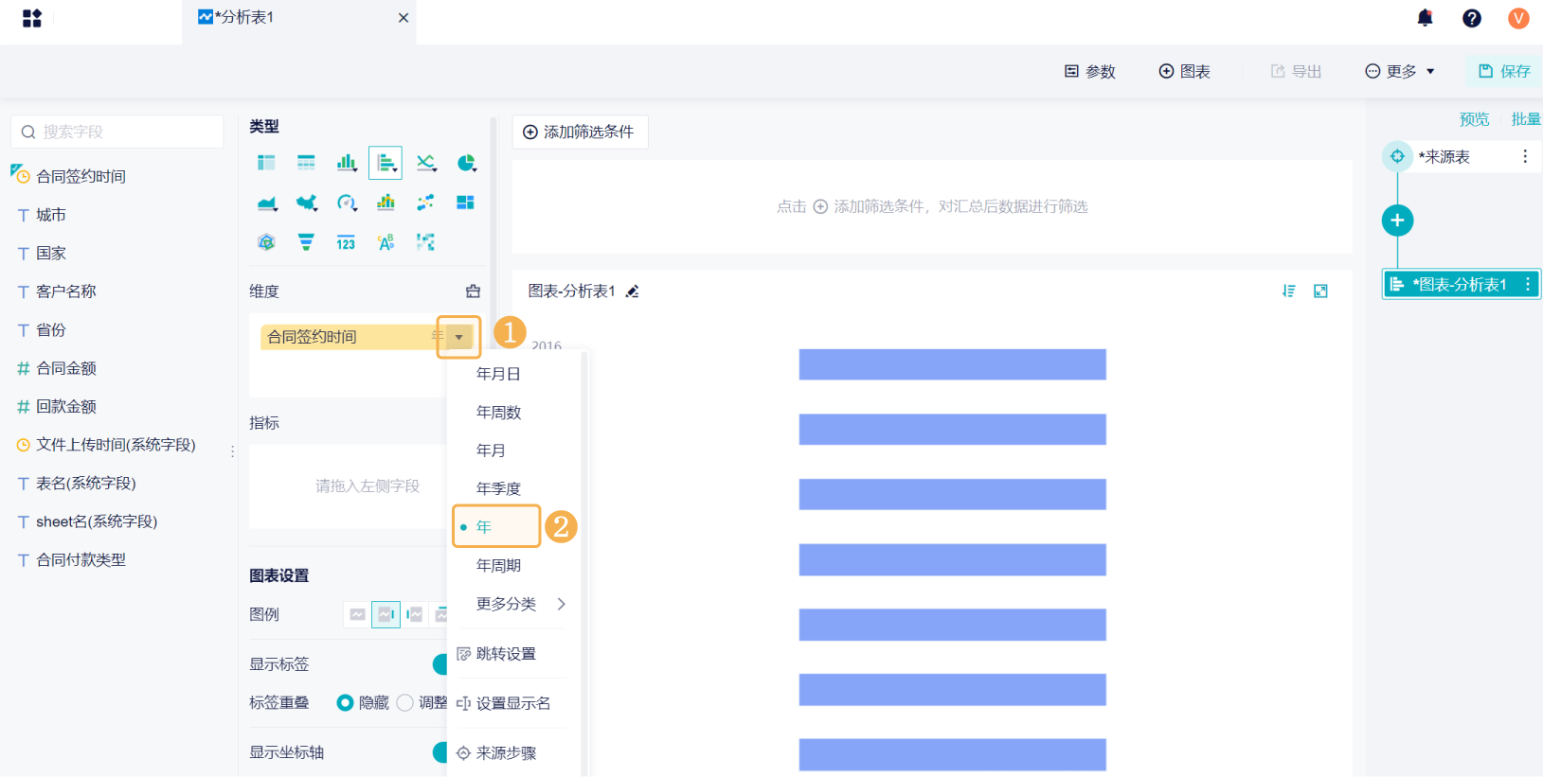The image size is (1543, 777).
Task: Select the word cloud chart type
Action: [x=386, y=242]
